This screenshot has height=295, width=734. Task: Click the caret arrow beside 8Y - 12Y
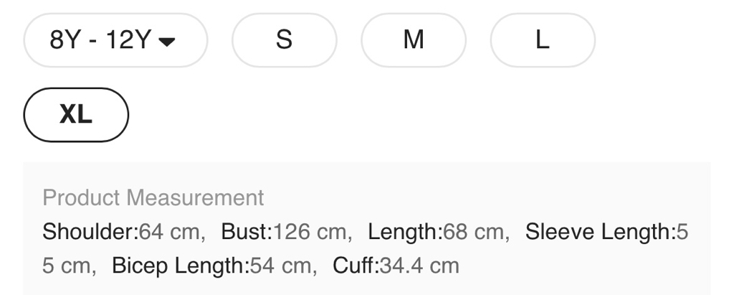(166, 42)
